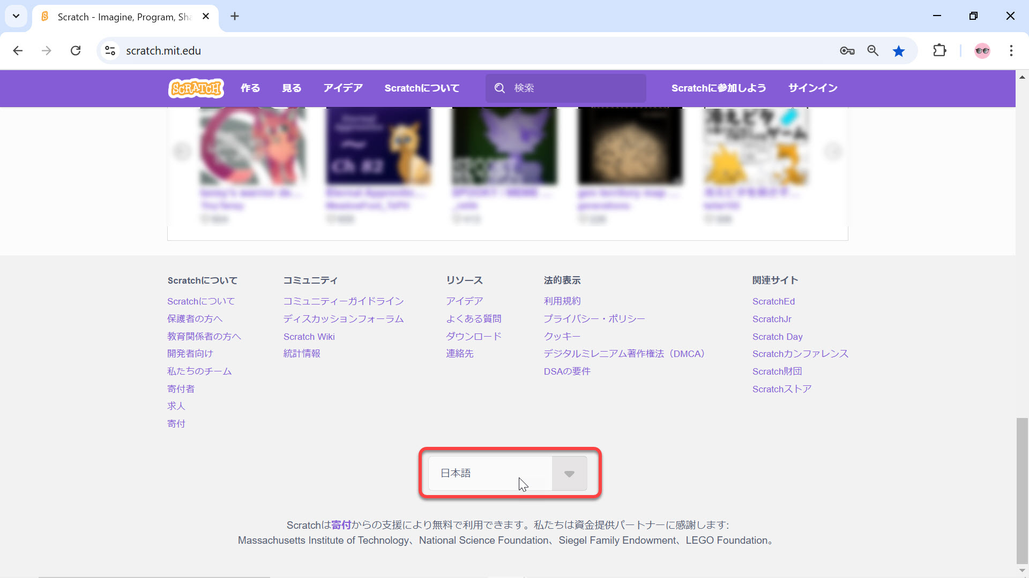Open ScratchJr link
The height and width of the screenshot is (578, 1029).
(772, 319)
